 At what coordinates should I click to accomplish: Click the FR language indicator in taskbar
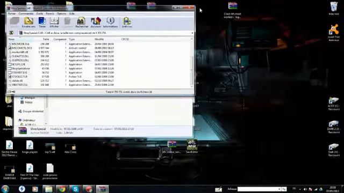[x=294, y=188]
